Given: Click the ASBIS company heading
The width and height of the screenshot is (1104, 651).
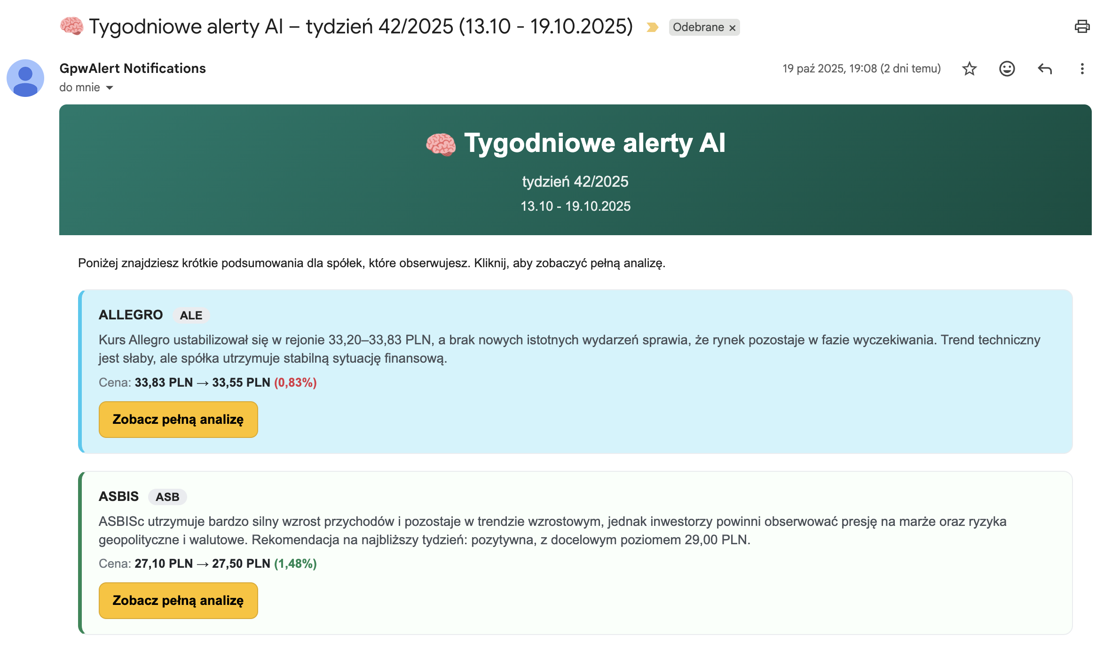Looking at the screenshot, I should [x=118, y=496].
